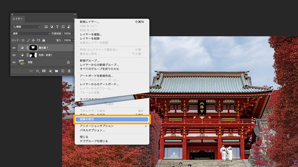Click the 不透明度 100% value field

point(67,33)
